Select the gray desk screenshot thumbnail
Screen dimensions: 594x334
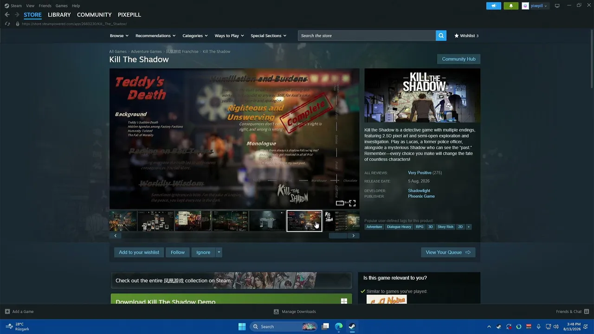267,221
